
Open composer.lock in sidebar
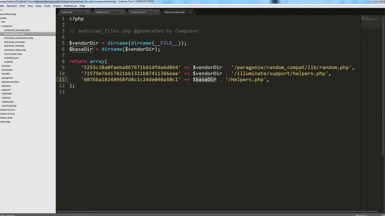(7, 113)
